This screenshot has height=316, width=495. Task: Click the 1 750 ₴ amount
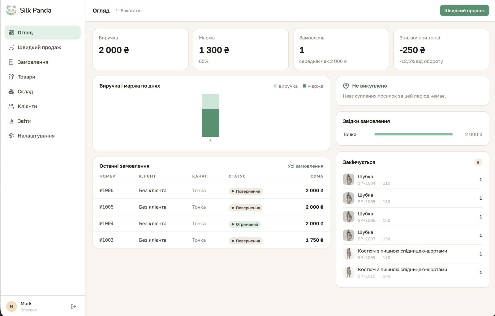314,240
